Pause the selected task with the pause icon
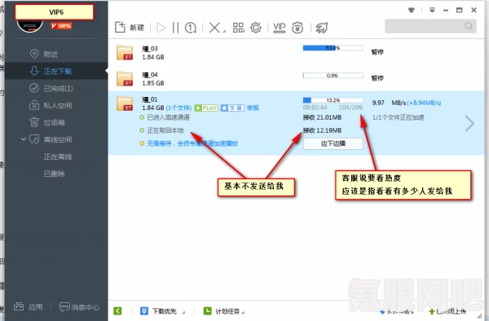The image size is (489, 321). (x=175, y=28)
